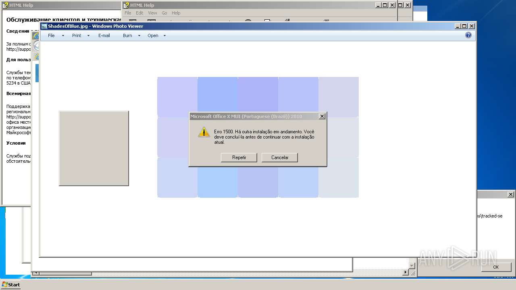The image size is (516, 290).
Task: Maximize the Windows Photo Viewer window
Action: coord(464,26)
